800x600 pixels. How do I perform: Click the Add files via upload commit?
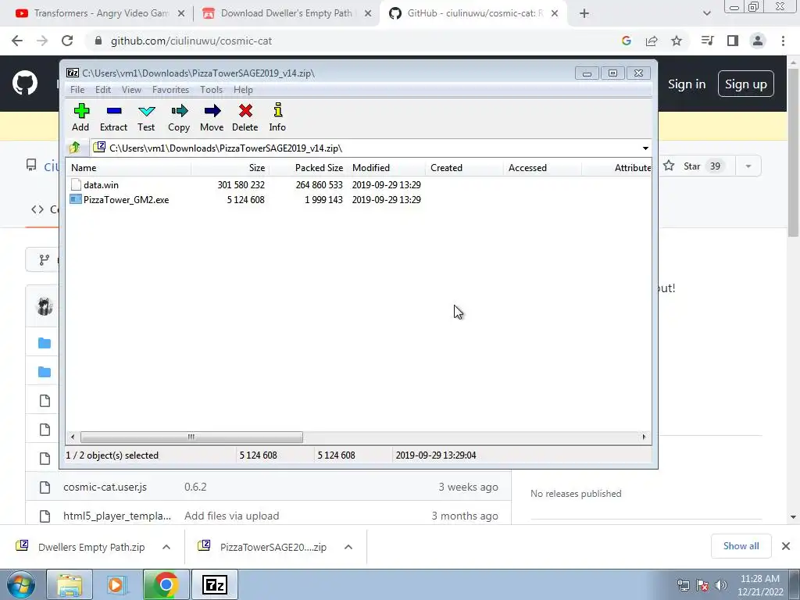coord(231,516)
